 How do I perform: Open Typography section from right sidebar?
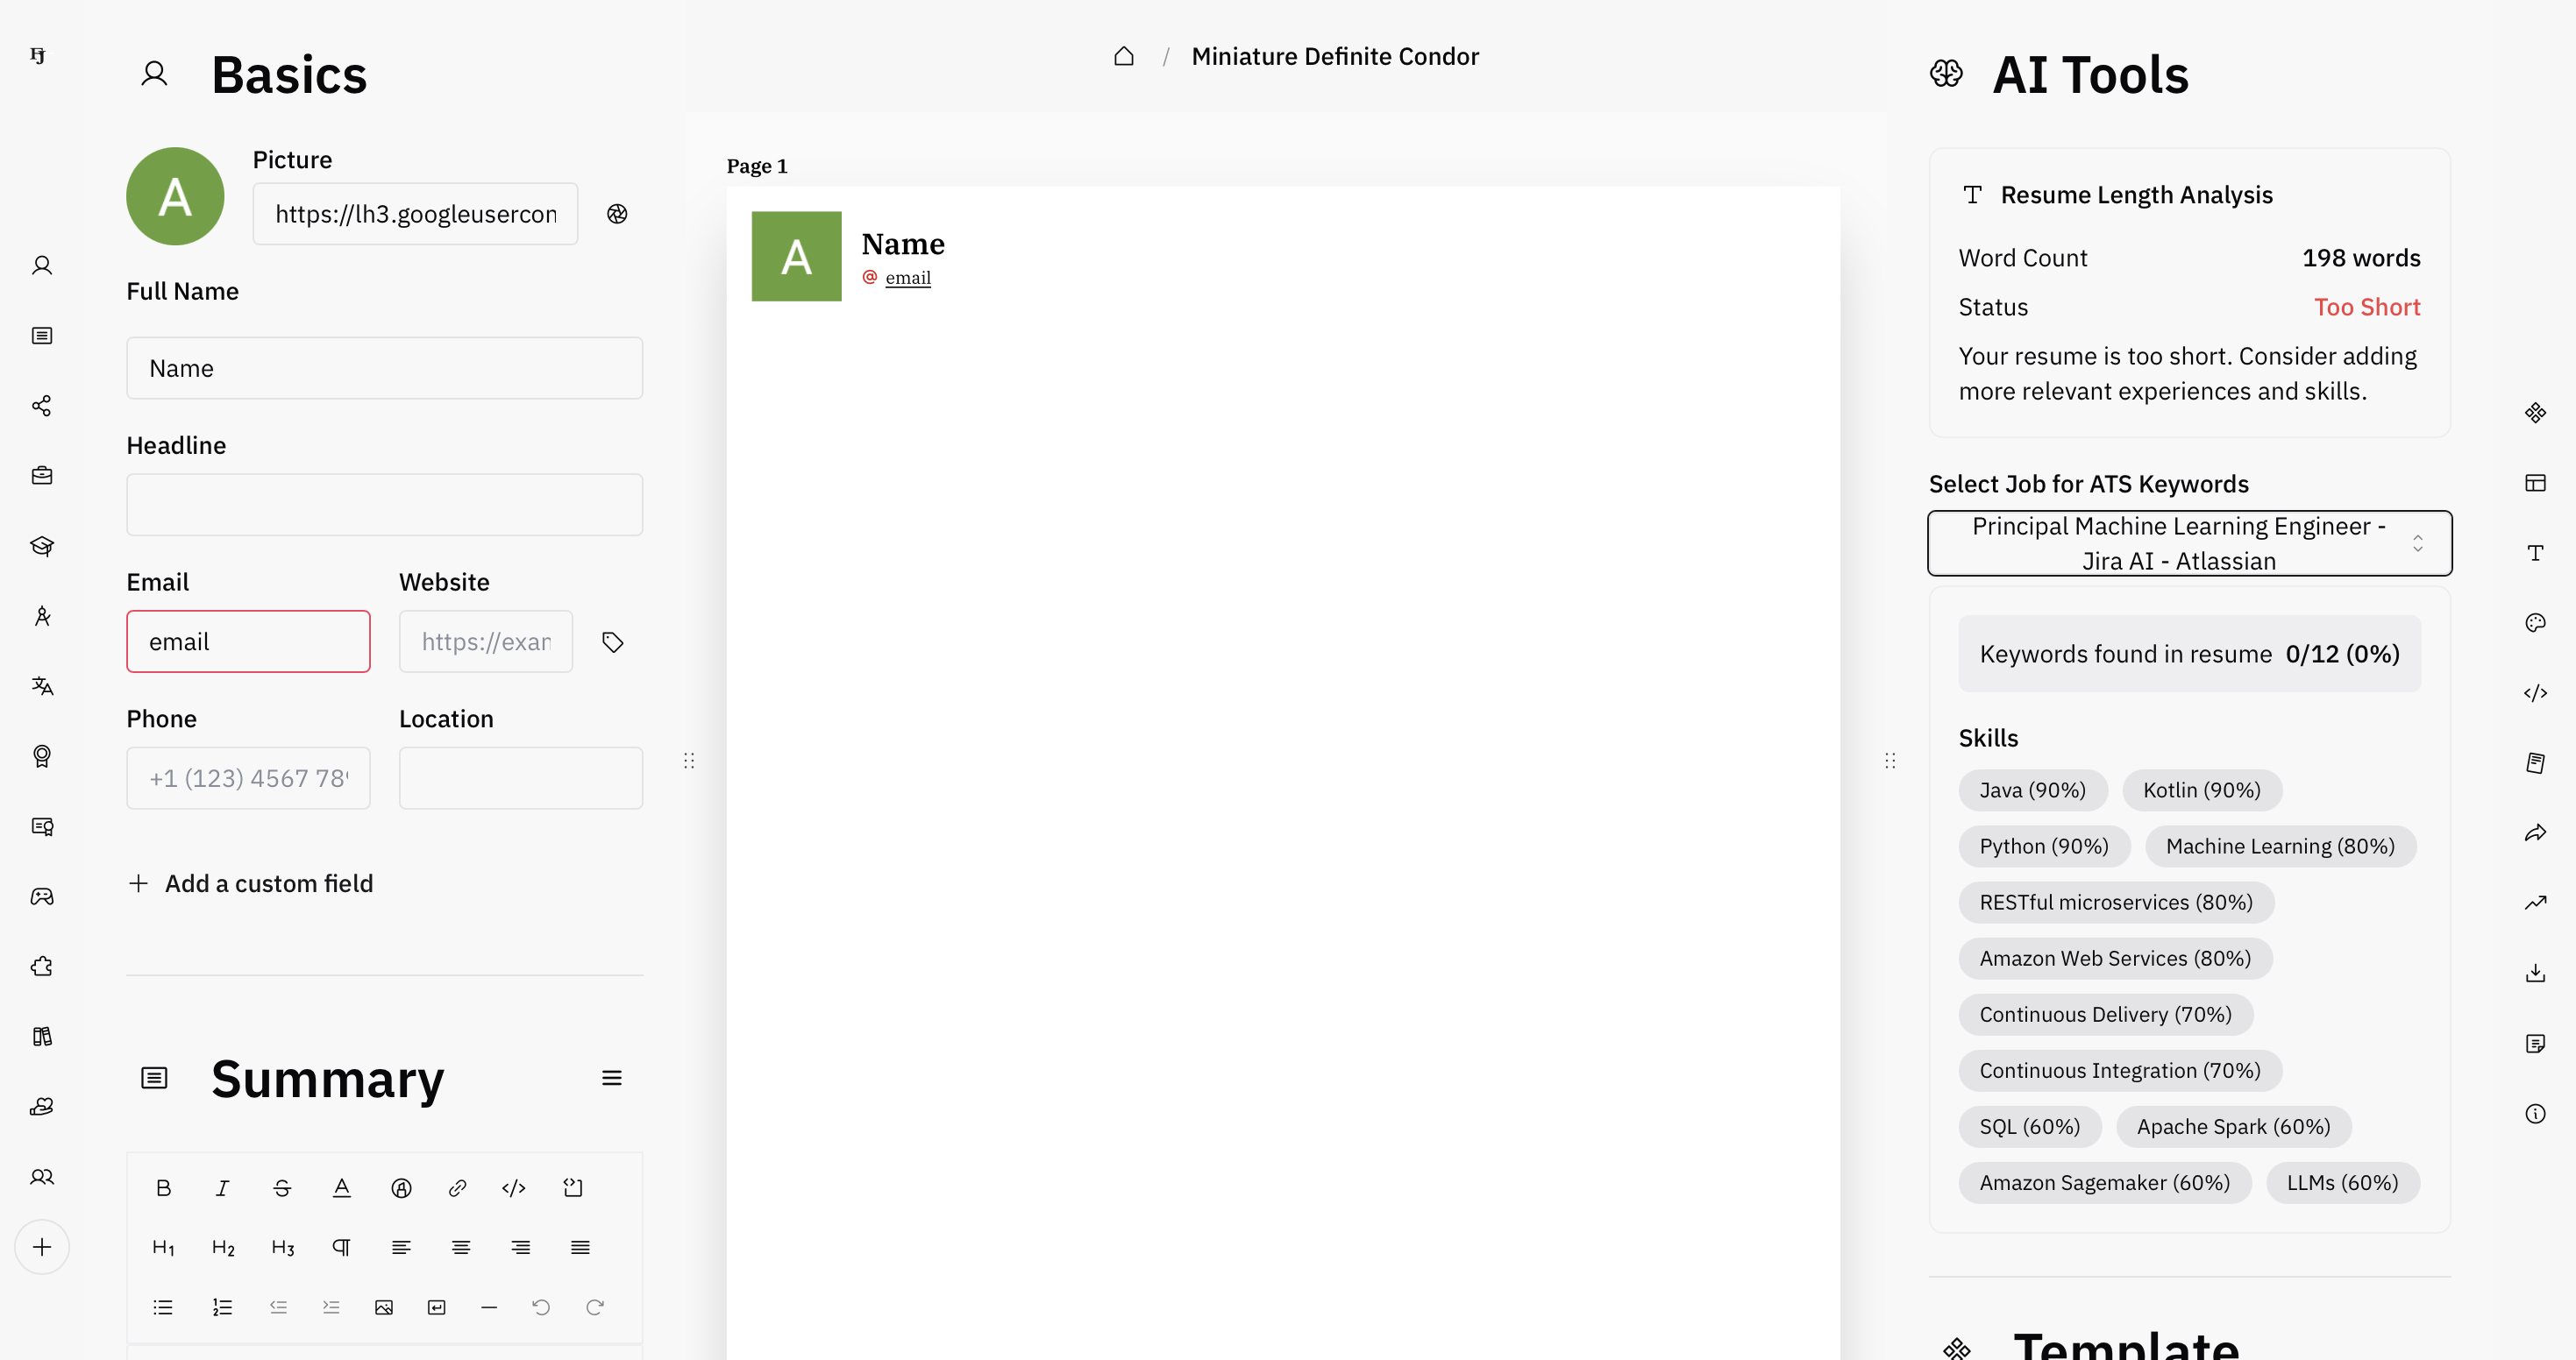pyautogui.click(x=2534, y=553)
